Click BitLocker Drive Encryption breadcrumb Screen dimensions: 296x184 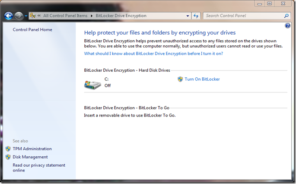(x=121, y=16)
